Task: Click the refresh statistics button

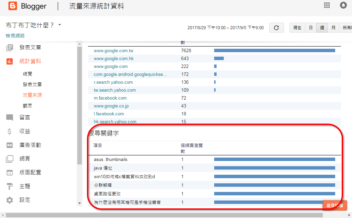Action: [276, 27]
